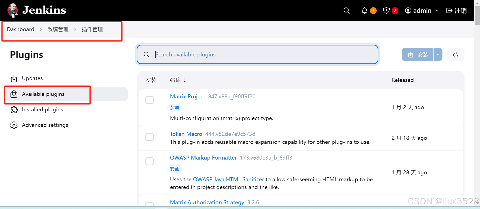Click release date "1 月 2 天 ago"
Viewport: 480px width, 209px height.
(408, 107)
